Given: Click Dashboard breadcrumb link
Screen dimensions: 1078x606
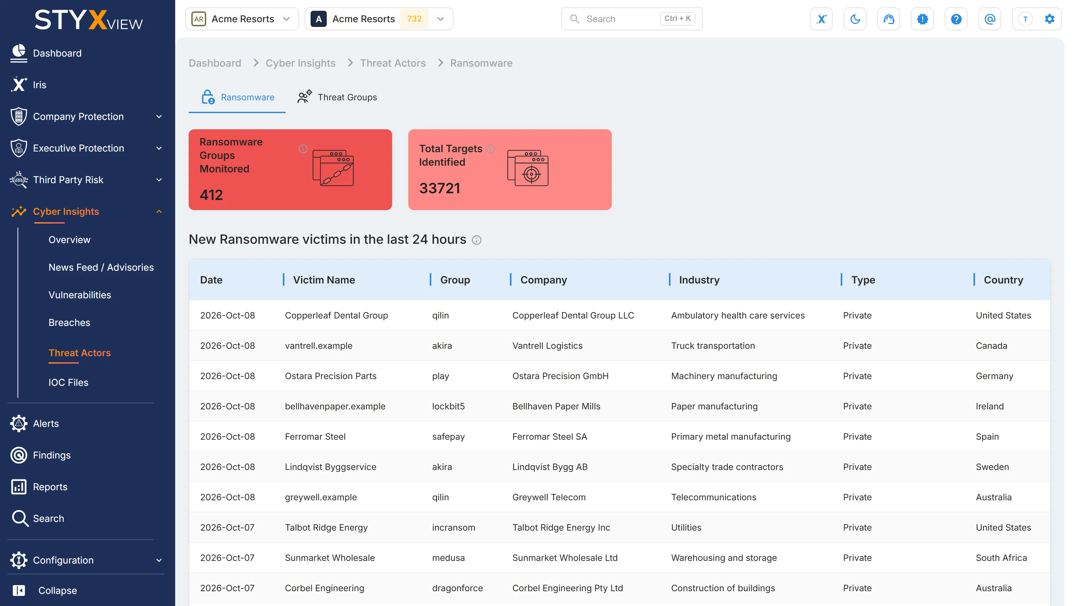Looking at the screenshot, I should pos(215,63).
